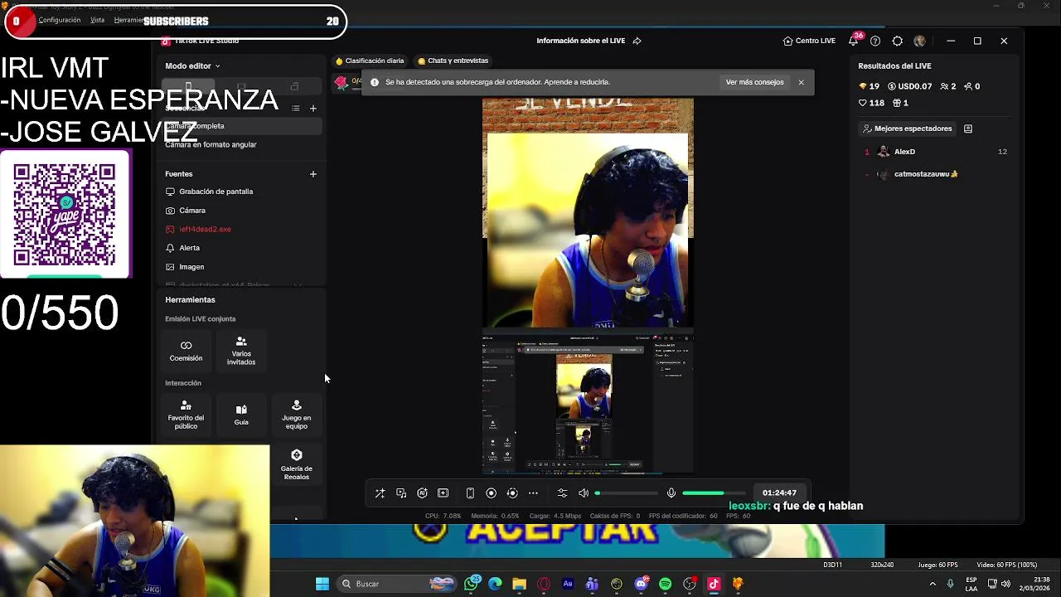Screen dimensions: 1061x597
Task: Open WhatsApp from the taskbar
Action: 472,584
